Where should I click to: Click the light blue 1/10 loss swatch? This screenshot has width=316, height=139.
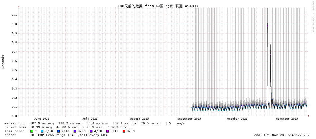(42, 131)
